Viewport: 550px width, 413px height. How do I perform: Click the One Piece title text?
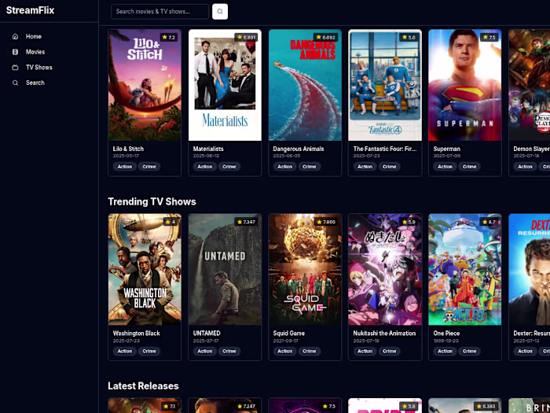(446, 333)
